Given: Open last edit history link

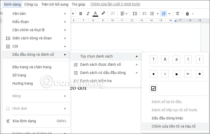Looking at the screenshot, I should (x=115, y=4).
